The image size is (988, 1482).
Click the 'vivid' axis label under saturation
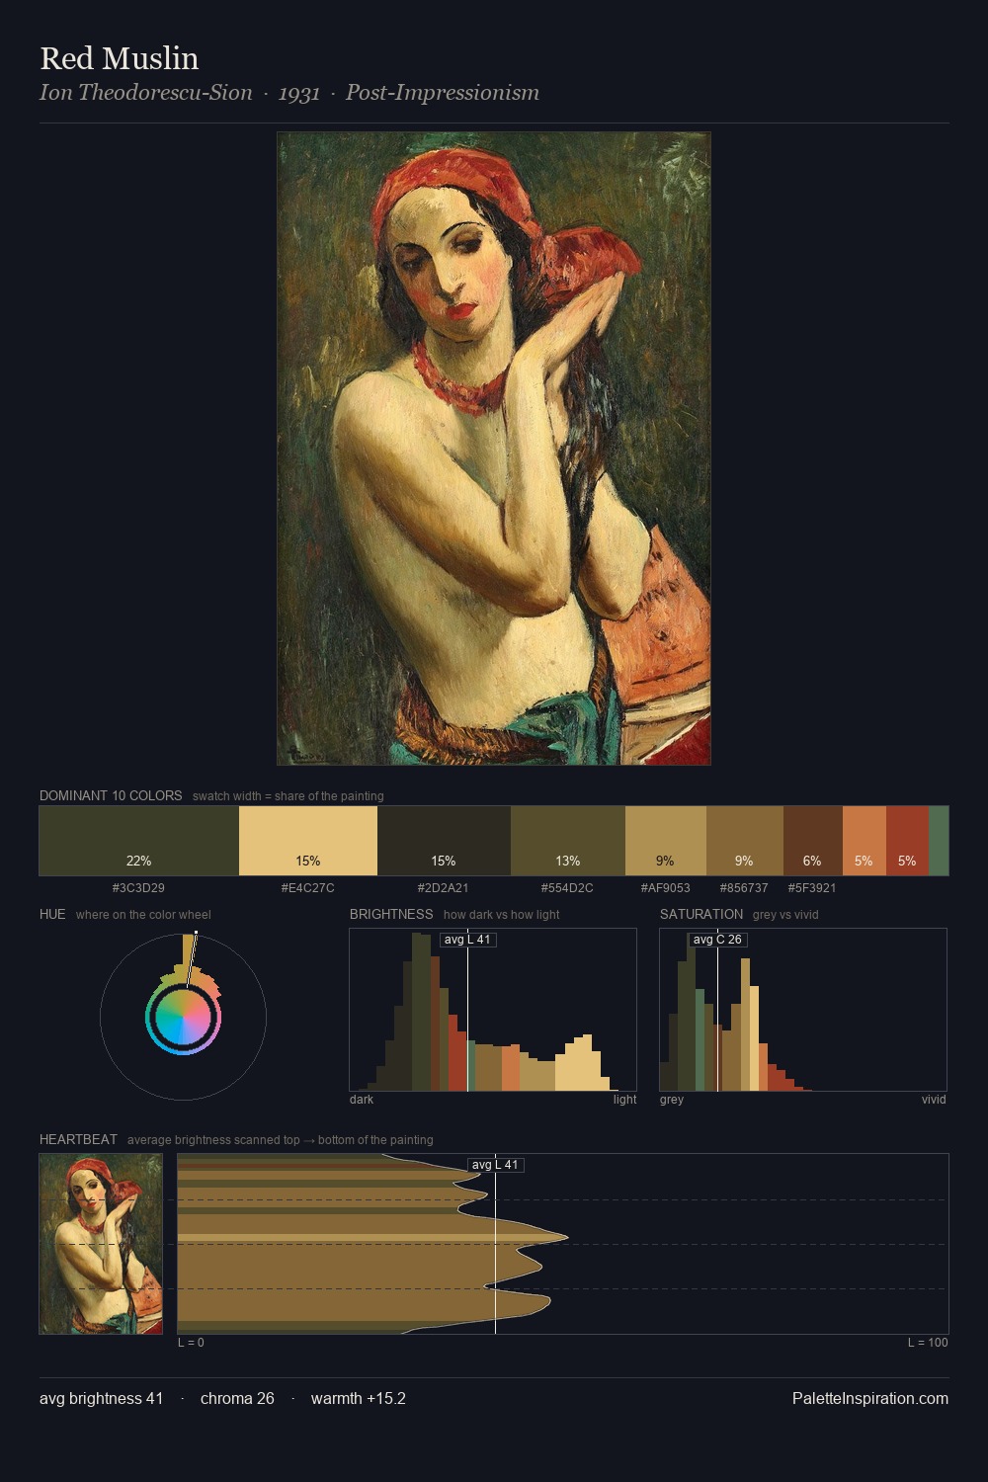[934, 1100]
